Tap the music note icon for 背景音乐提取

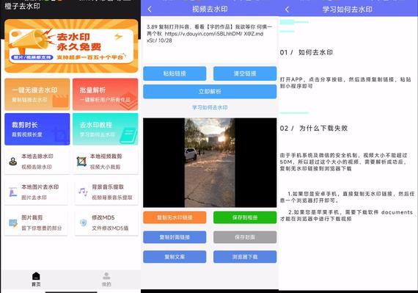tap(83, 192)
